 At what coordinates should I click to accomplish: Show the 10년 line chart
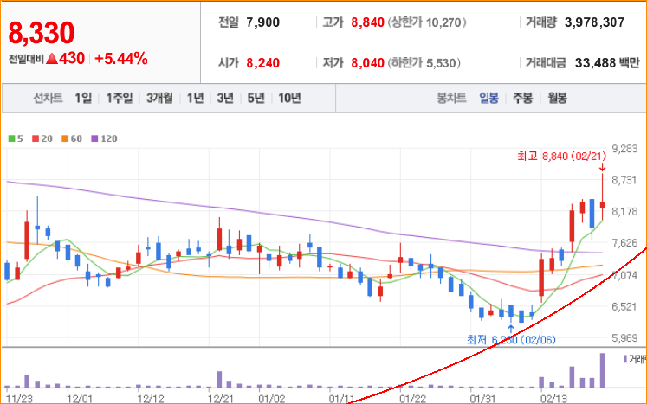[289, 98]
